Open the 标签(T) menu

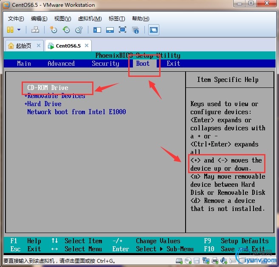pyautogui.click(x=117, y=19)
